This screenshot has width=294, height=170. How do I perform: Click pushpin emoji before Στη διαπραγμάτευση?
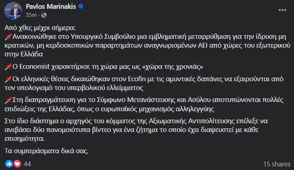(8, 100)
